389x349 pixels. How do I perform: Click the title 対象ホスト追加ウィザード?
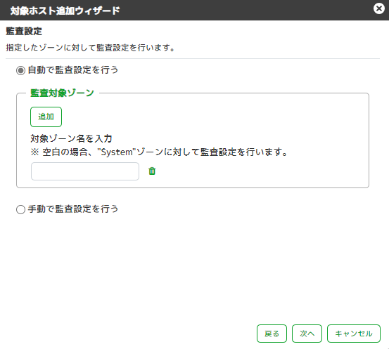(65, 11)
